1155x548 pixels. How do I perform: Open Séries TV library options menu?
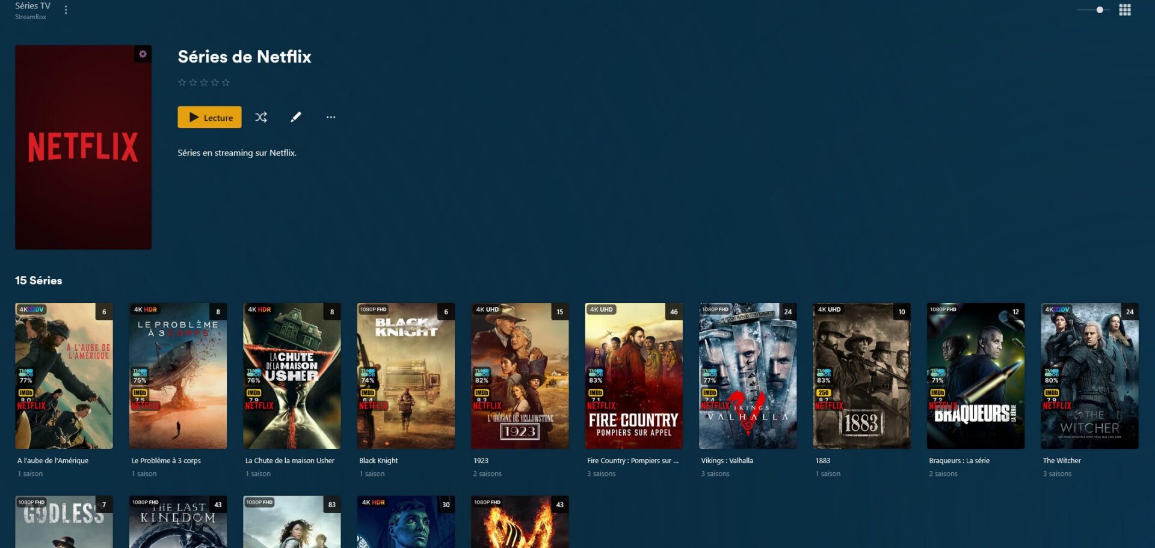coord(66,10)
